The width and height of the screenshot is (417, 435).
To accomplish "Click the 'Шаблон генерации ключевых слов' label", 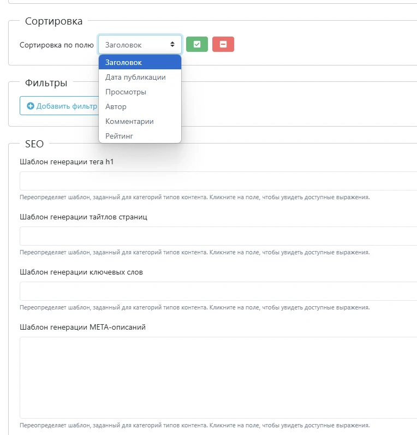I will tap(81, 272).
